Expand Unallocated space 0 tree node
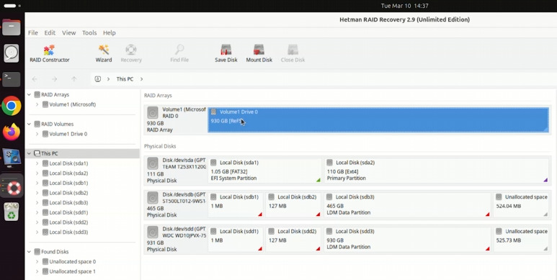 click(x=37, y=262)
